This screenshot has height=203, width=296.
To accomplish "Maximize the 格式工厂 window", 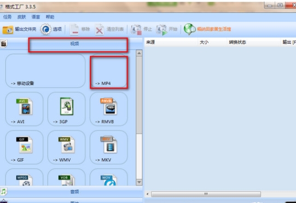I will pyautogui.click(x=280, y=5).
